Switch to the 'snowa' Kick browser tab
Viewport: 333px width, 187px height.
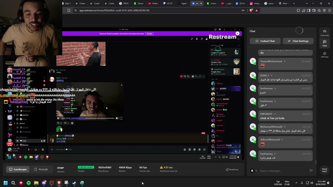tap(212, 3)
